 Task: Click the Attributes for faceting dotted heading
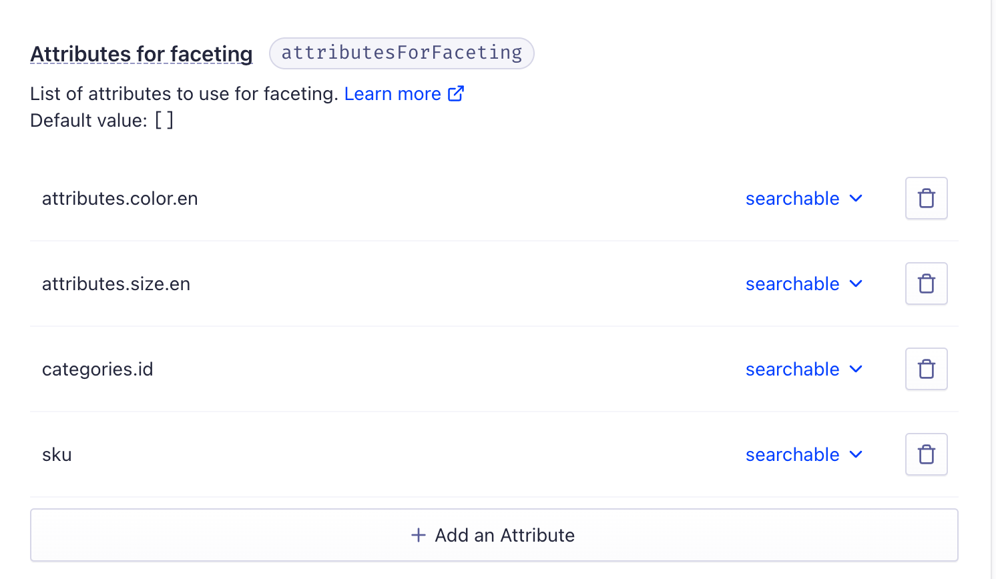(x=141, y=54)
